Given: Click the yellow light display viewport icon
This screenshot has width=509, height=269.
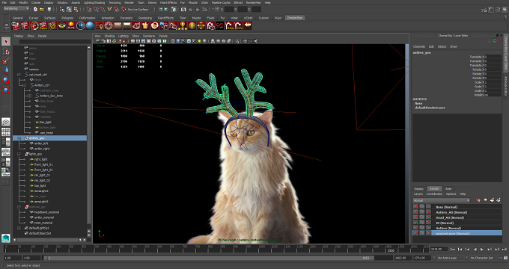Looking at the screenshot, I should coord(199,41).
